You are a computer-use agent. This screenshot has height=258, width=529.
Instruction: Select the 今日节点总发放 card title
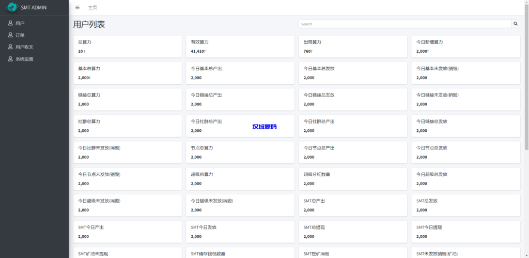tap(432, 148)
